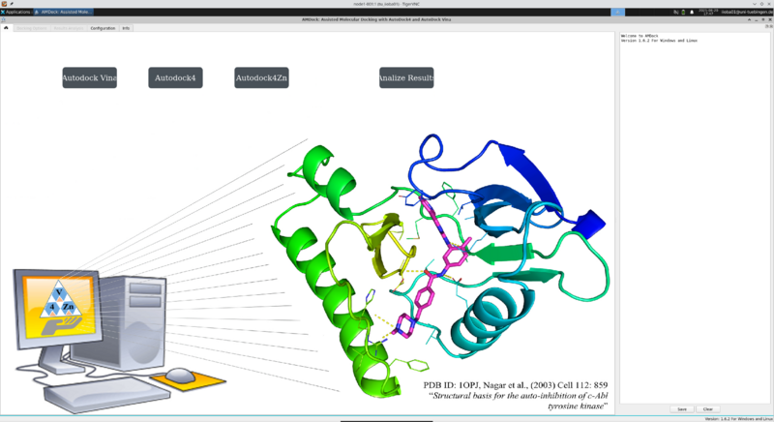Click the highlighted blue workspace switcher box
This screenshot has height=422, width=774.
[x=617, y=12]
